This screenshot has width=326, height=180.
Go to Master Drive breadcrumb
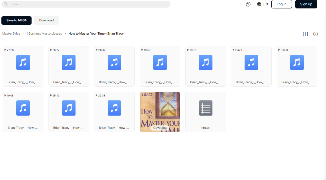pyautogui.click(x=11, y=33)
